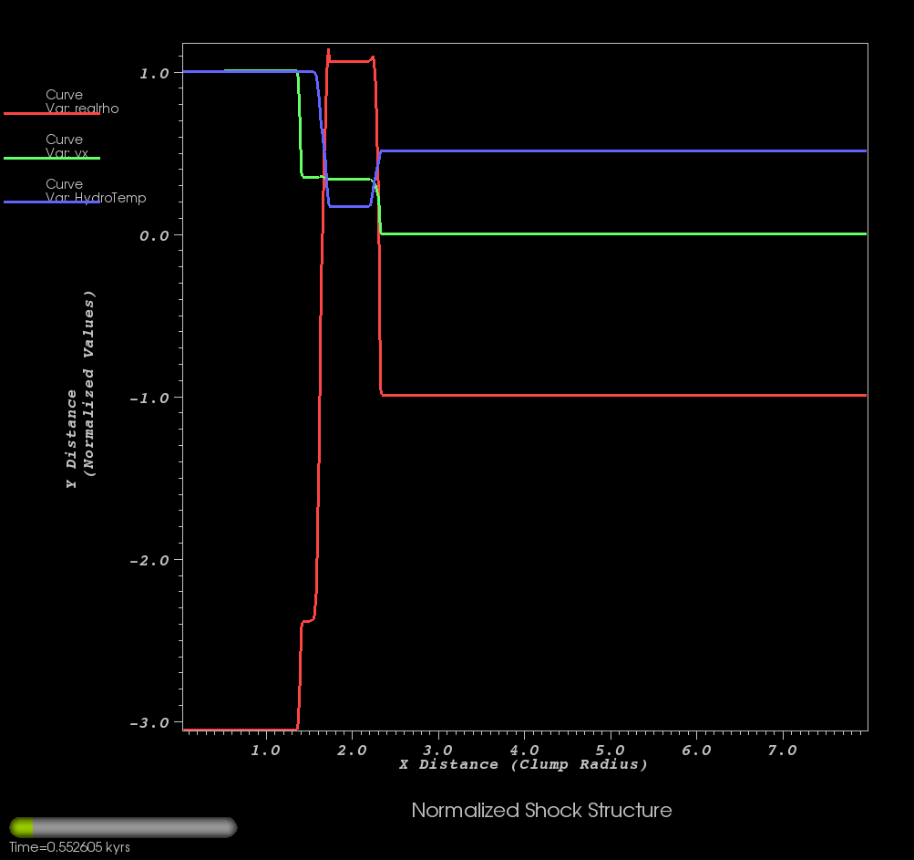The image size is (914, 860).
Task: Click the 'Var: realrho' legend label
Action: coord(82,109)
